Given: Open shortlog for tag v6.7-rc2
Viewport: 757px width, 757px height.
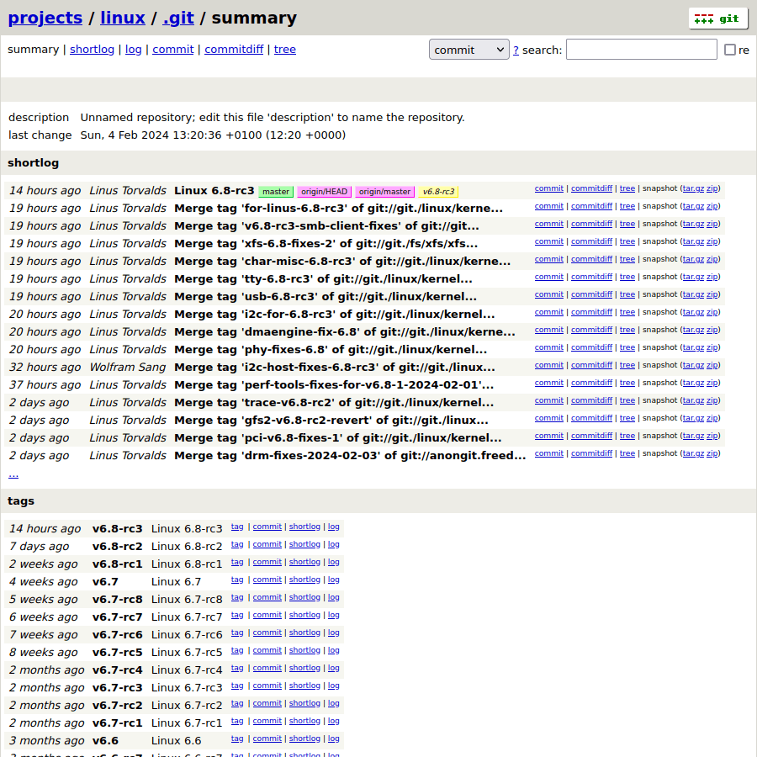Looking at the screenshot, I should 304,703.
